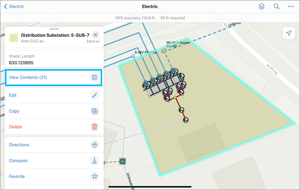Tap the View Contents containment icon

(x=95, y=77)
